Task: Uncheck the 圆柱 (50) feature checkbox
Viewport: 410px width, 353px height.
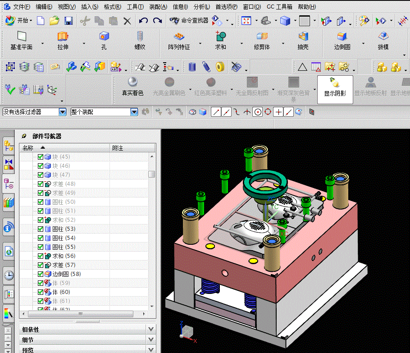Action: [x=41, y=202]
